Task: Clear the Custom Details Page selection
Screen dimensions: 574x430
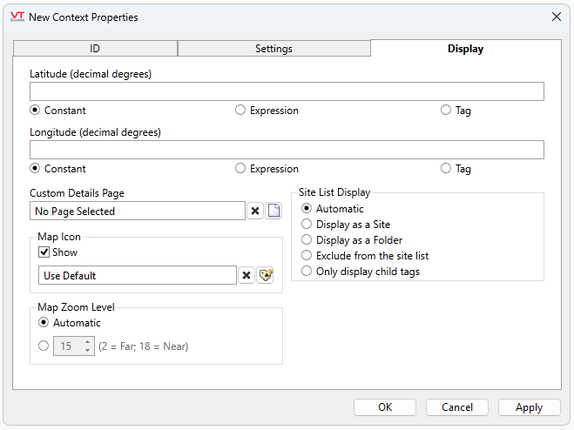Action: tap(255, 211)
